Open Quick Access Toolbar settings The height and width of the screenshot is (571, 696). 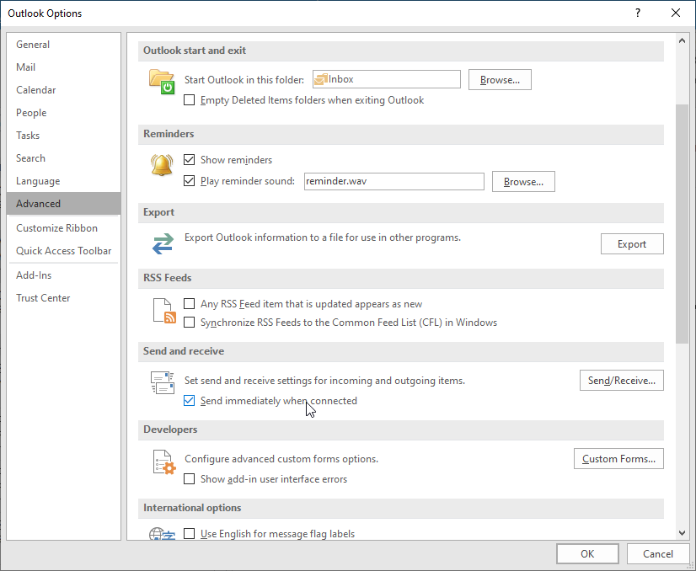[63, 251]
